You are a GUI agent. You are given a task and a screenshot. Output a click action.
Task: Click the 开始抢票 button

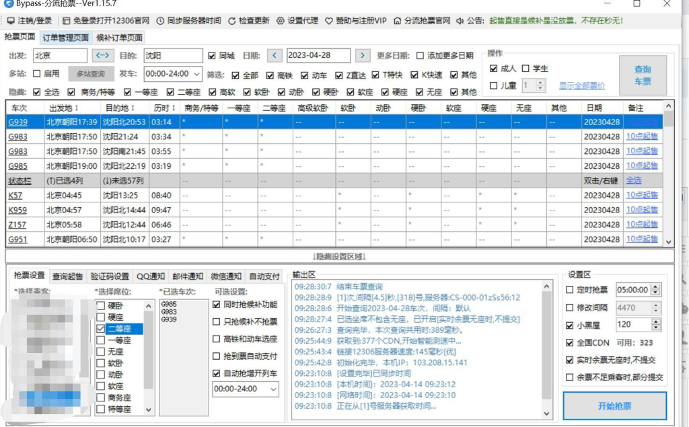[x=614, y=405]
